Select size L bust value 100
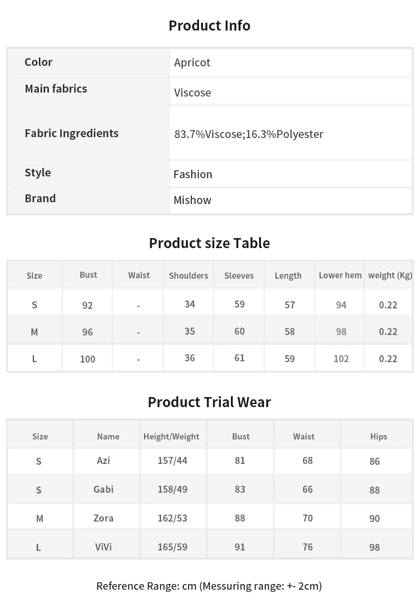 (88, 359)
